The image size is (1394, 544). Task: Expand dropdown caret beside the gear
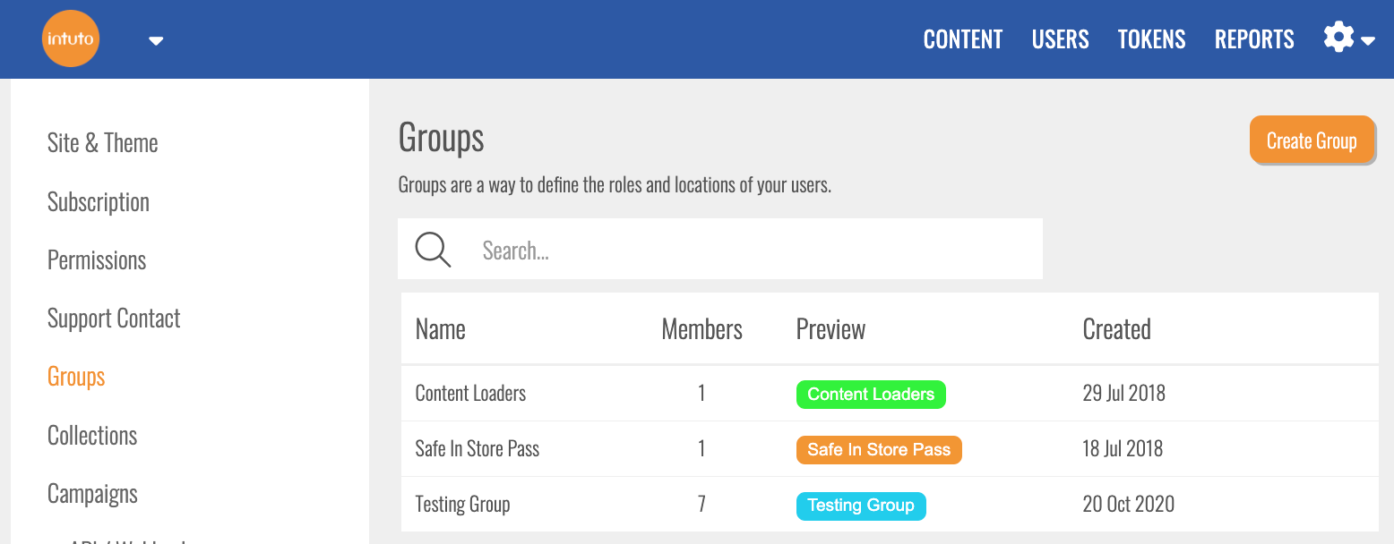tap(1368, 40)
